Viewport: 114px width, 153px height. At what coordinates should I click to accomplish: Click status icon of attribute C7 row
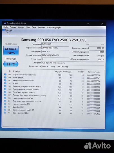click(5, 107)
